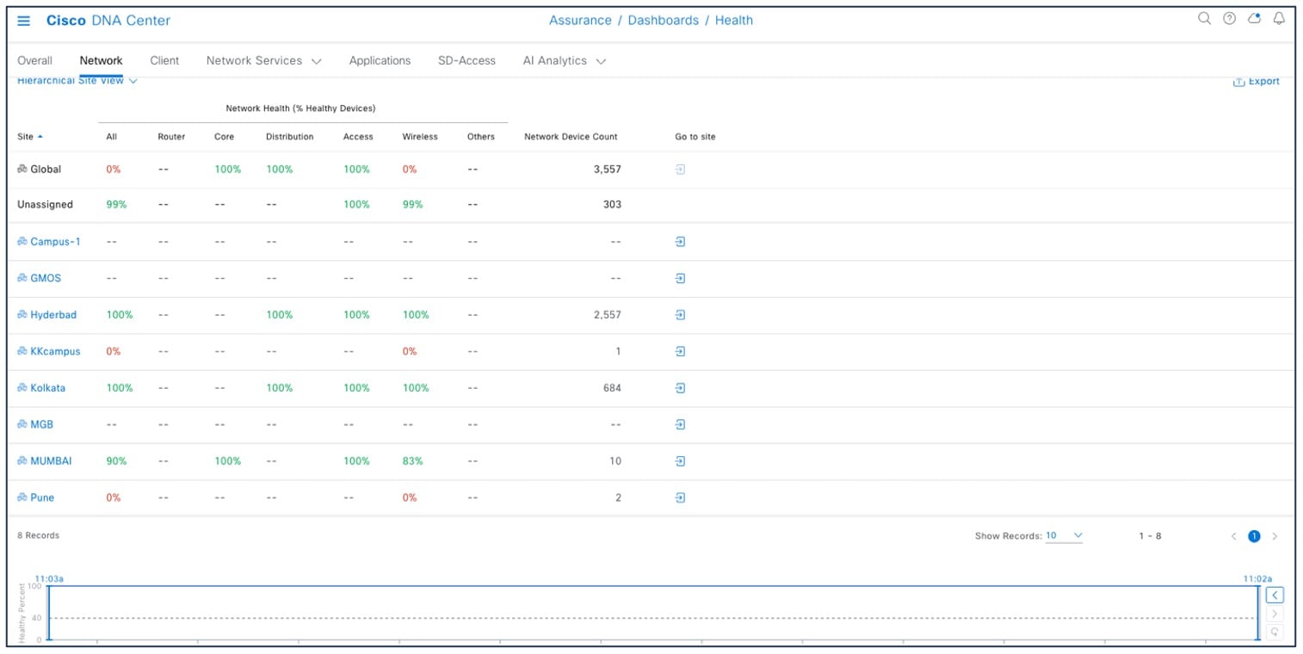Screen dimensions: 1303x654
Task: Click the timeline right arrow icon
Action: click(1275, 614)
